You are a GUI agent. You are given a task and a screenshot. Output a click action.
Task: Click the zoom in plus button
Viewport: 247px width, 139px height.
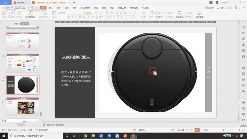click(239, 130)
